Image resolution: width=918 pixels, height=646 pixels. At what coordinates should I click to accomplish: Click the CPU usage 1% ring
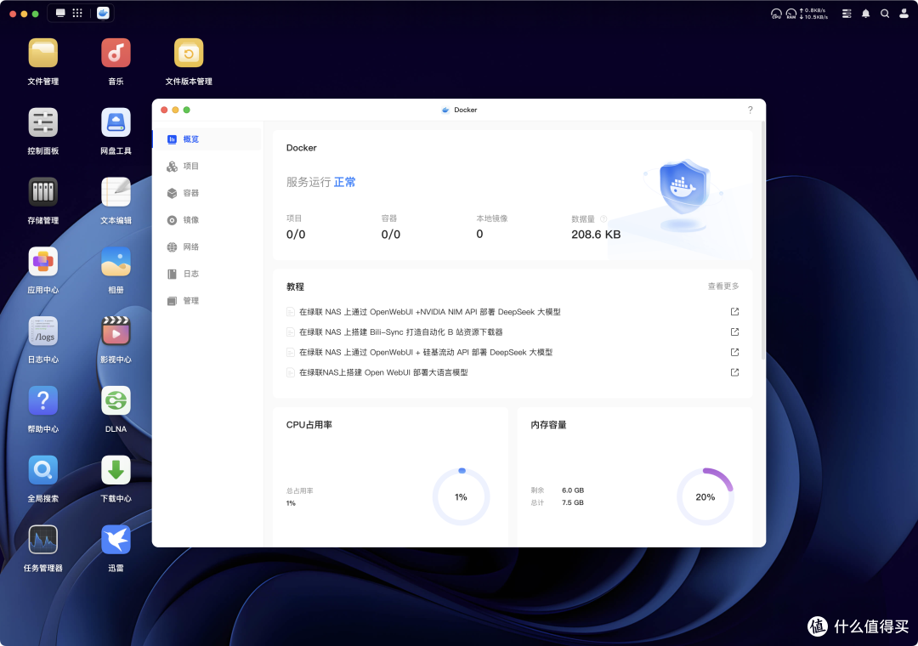pyautogui.click(x=461, y=496)
